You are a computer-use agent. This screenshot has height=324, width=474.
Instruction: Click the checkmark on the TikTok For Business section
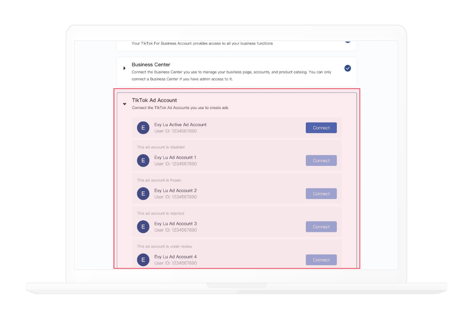click(347, 40)
